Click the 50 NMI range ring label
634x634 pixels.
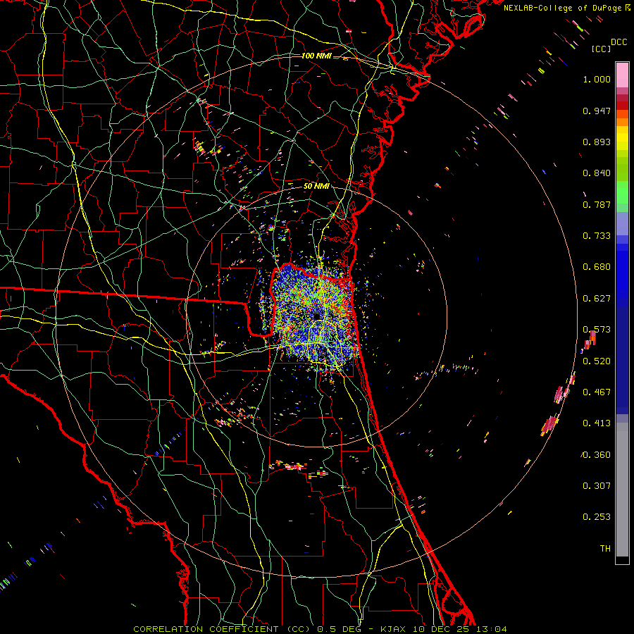[316, 186]
